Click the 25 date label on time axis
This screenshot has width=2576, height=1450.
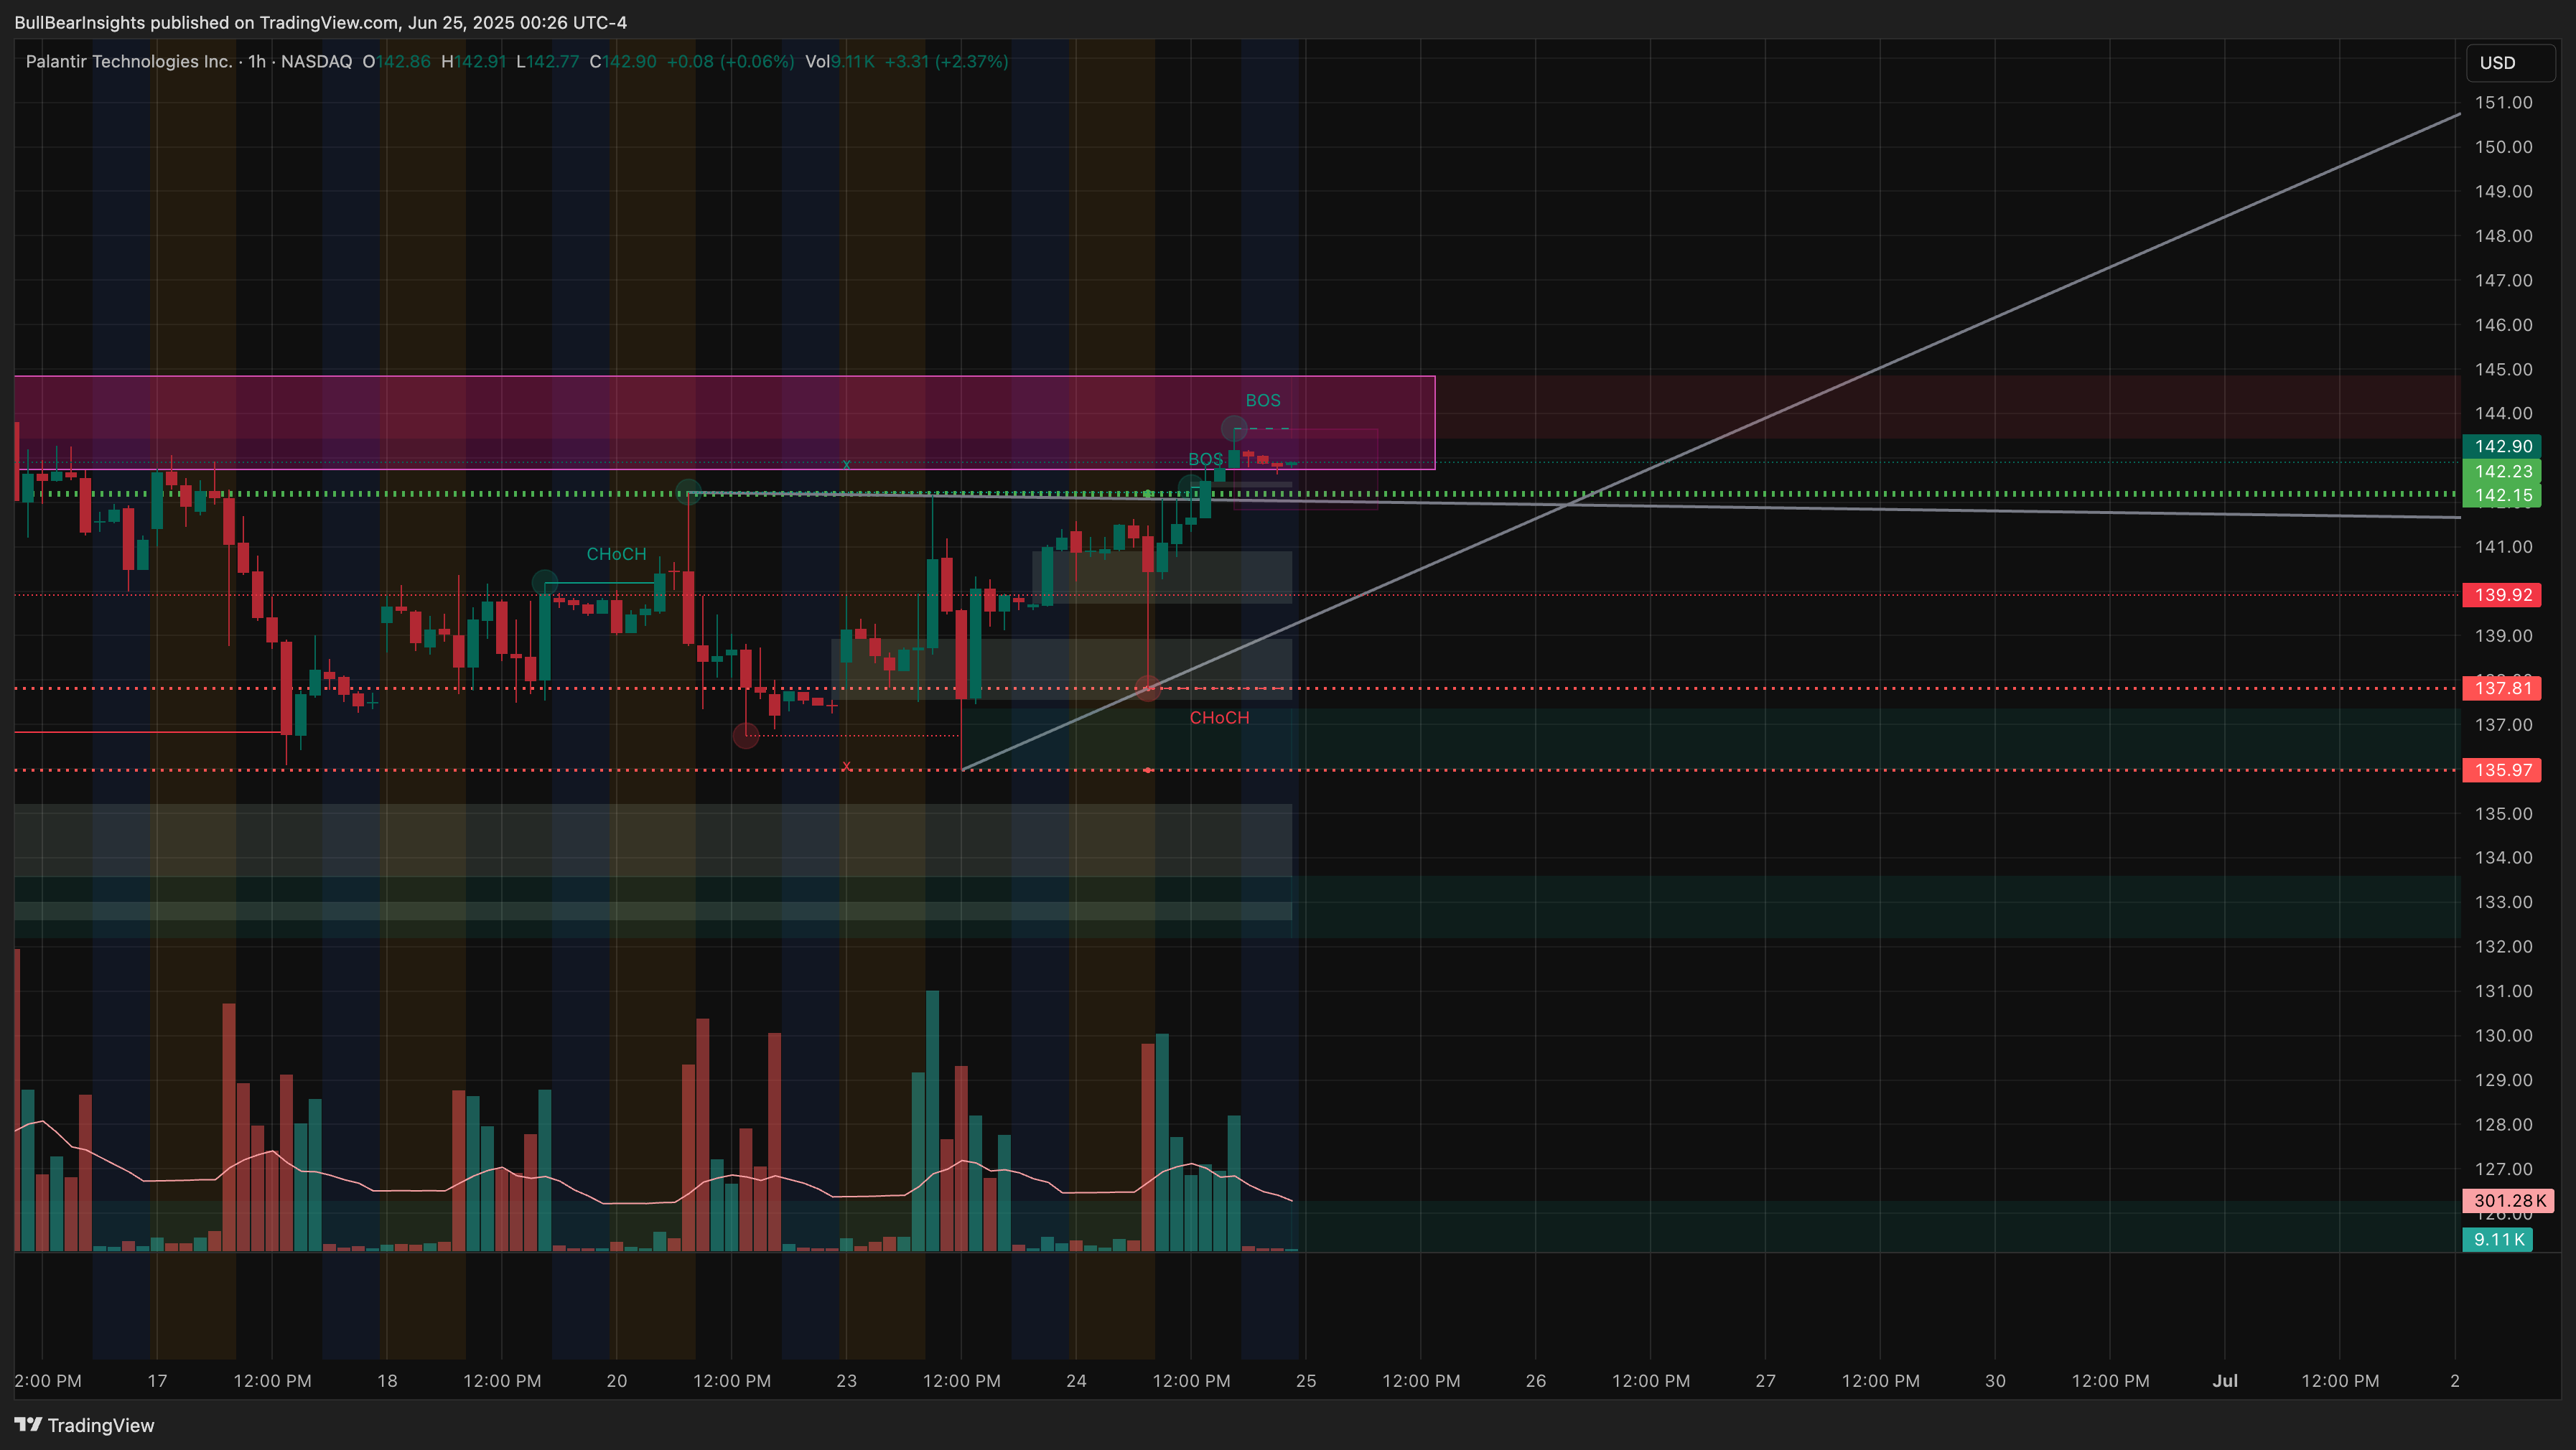(1306, 1381)
